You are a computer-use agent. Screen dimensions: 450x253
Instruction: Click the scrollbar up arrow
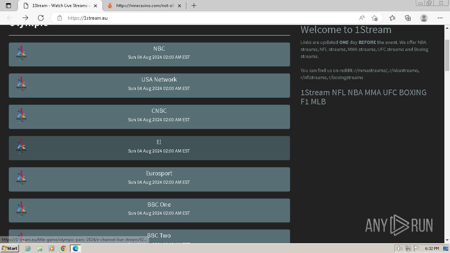point(447,27)
